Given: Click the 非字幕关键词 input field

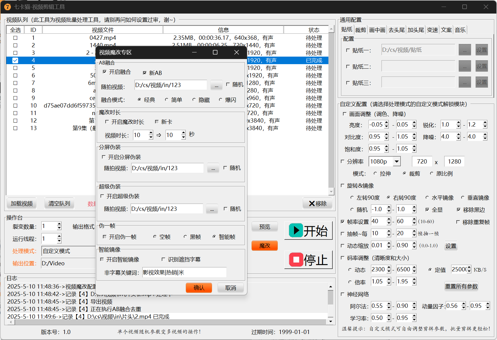Looking at the screenshot, I should (x=184, y=273).
